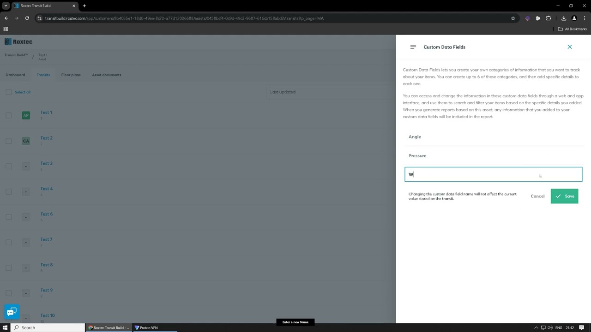
Task: Open the Test 4 transit link
Action: coord(46,189)
